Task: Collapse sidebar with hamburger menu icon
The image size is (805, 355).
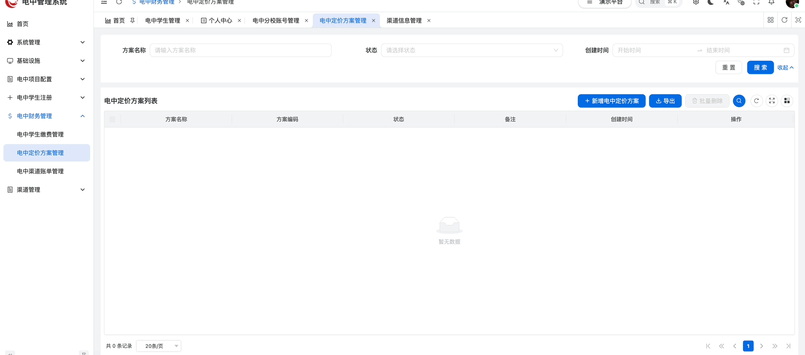Action: coord(104,2)
